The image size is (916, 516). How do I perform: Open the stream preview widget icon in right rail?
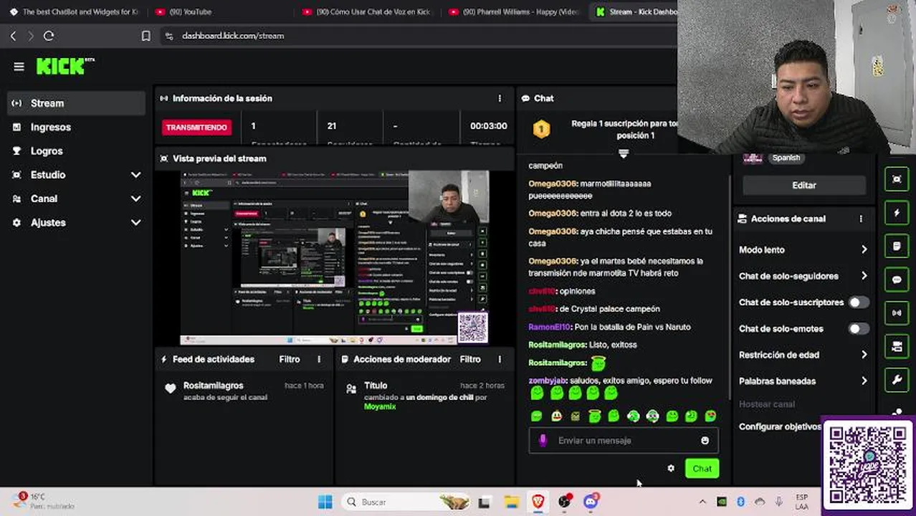(x=897, y=179)
